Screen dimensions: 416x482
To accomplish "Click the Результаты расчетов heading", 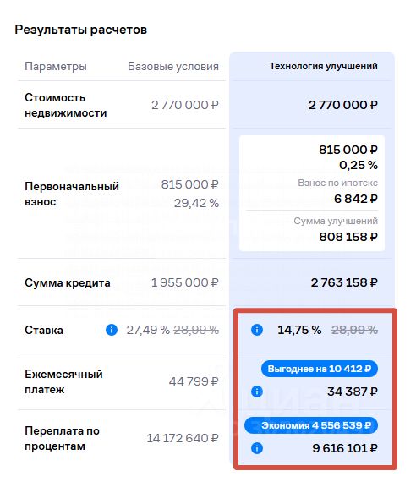I will (81, 30).
